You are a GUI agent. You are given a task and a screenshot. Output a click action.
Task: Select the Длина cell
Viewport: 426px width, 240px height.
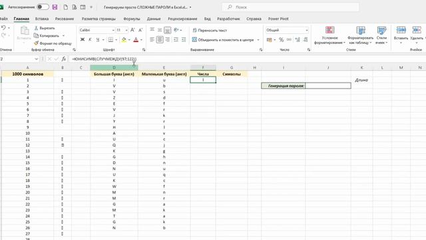pyautogui.click(x=361, y=80)
